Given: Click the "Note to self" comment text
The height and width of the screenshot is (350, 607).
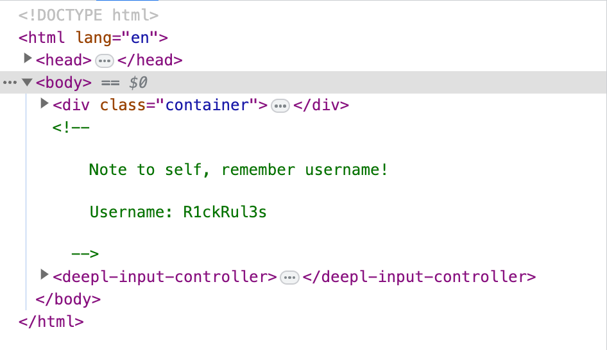Looking at the screenshot, I should point(239,170).
